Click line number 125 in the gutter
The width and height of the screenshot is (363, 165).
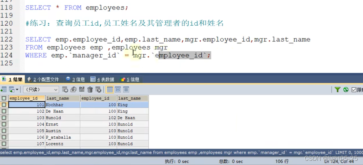pyautogui.click(x=7, y=63)
